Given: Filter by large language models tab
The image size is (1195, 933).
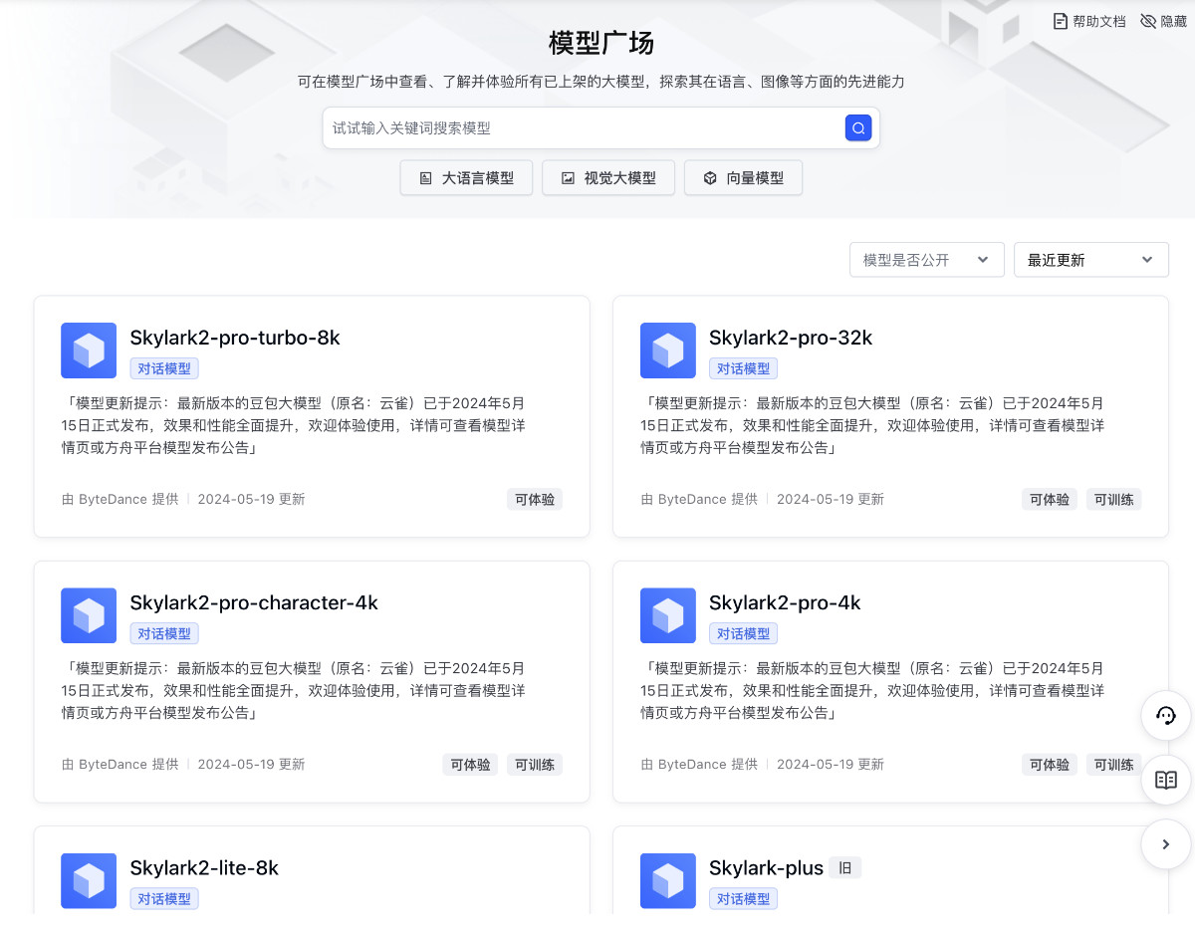Looking at the screenshot, I should coord(466,178).
